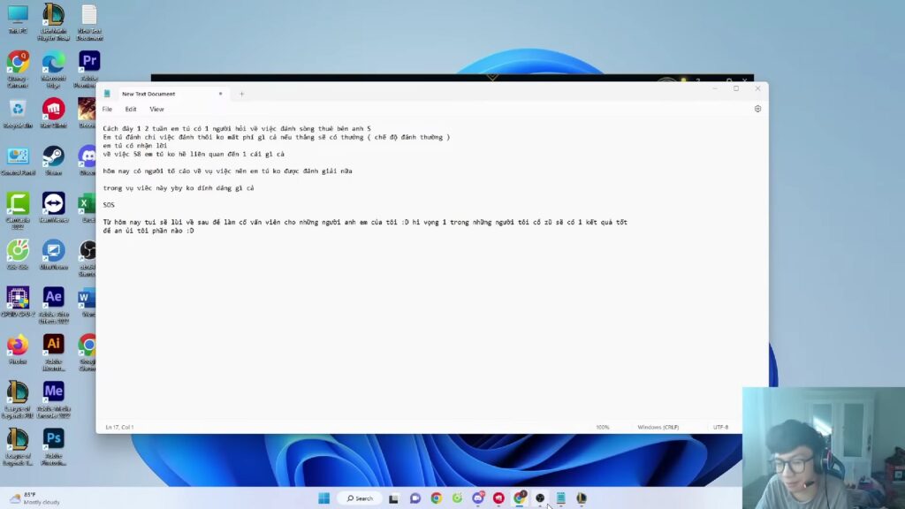Click the 100% zoom level indicator
This screenshot has width=905, height=509.
tap(603, 427)
